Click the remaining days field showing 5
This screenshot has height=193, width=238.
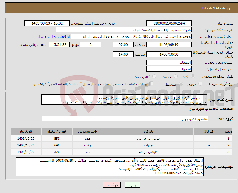[x=90, y=44]
